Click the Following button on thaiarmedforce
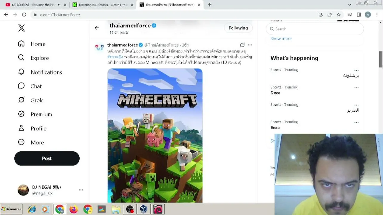The image size is (383, 215). pyautogui.click(x=238, y=28)
